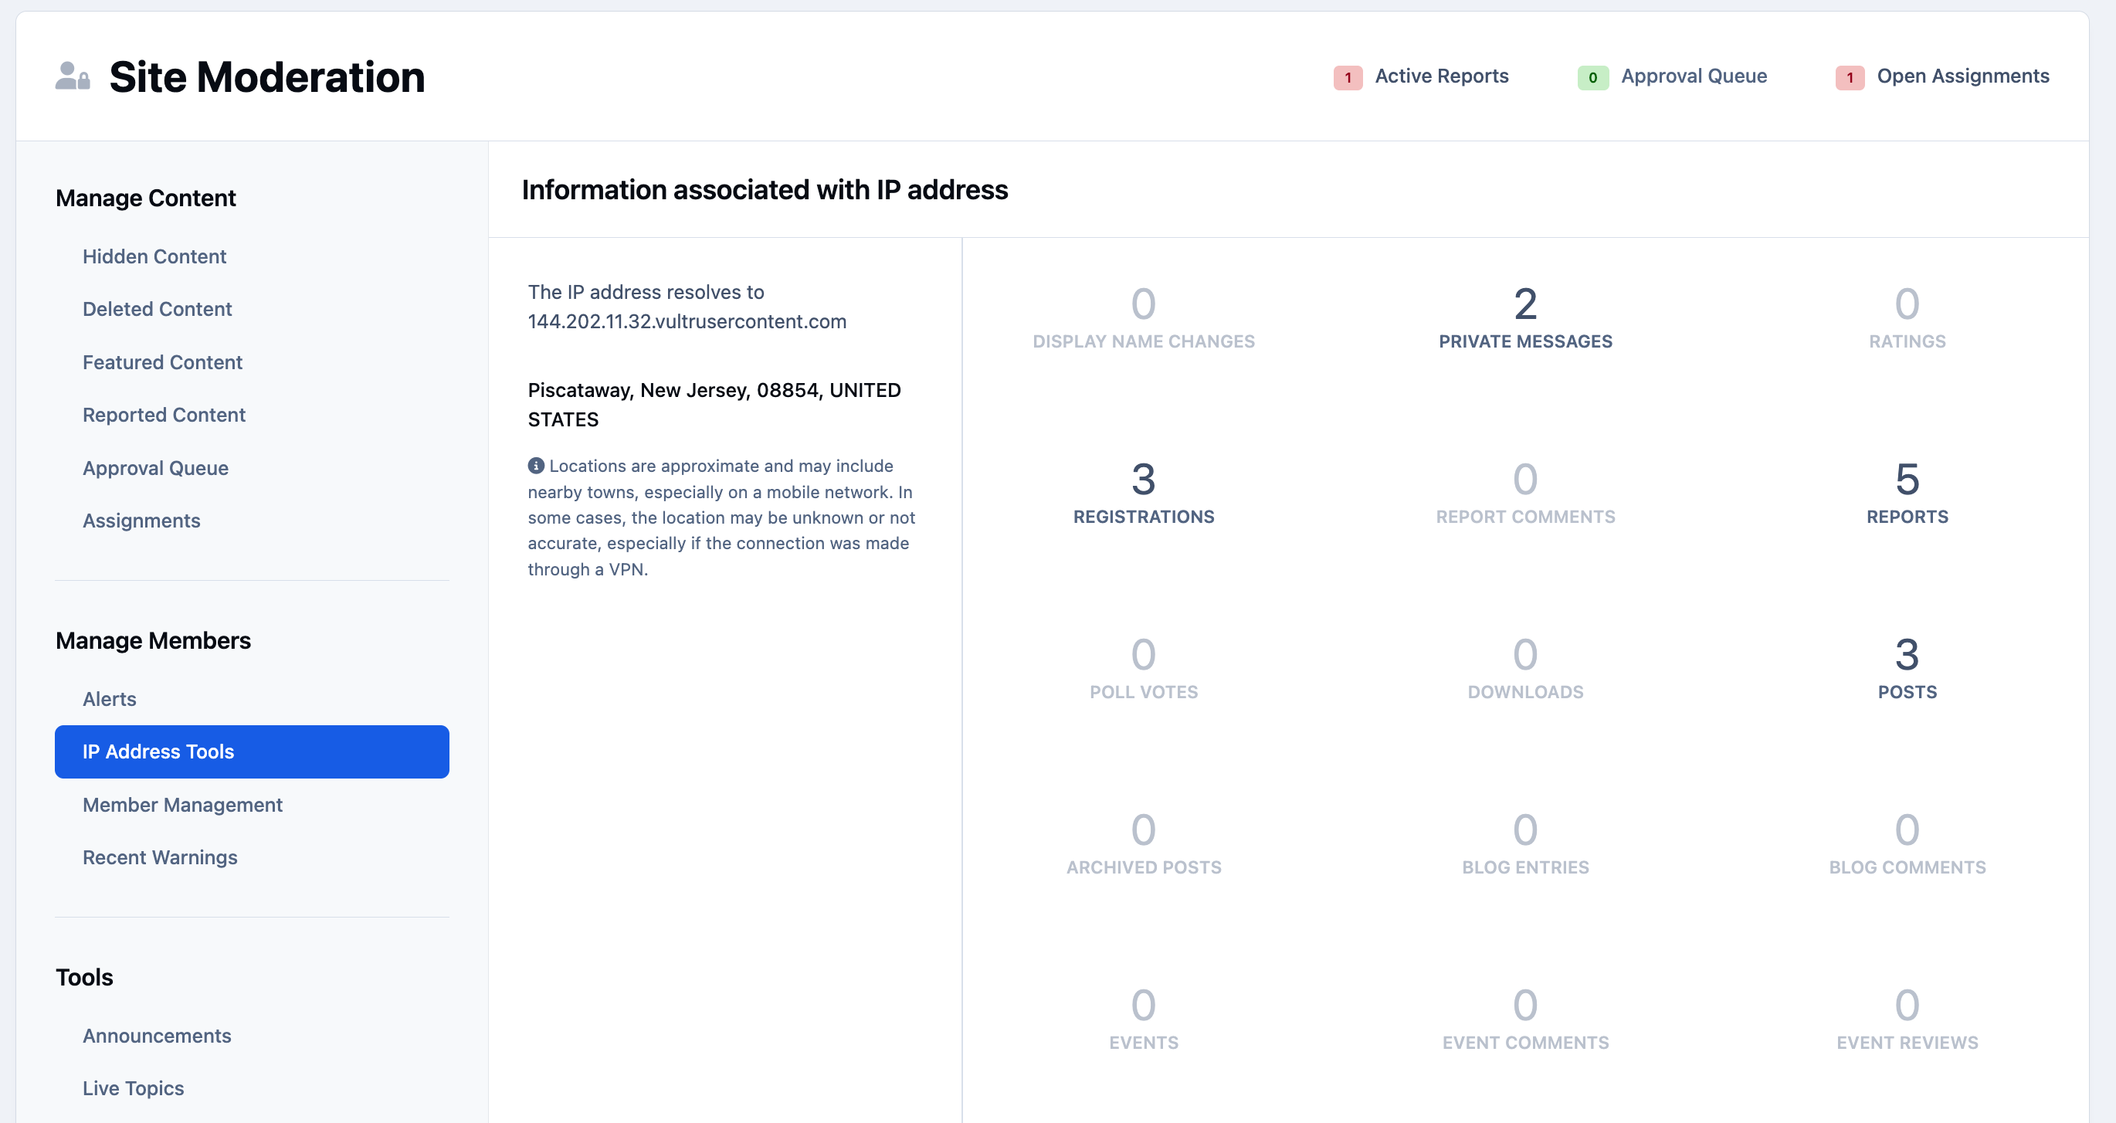This screenshot has width=2116, height=1123.
Task: Open the Open Assignments header link
Action: 1962,76
